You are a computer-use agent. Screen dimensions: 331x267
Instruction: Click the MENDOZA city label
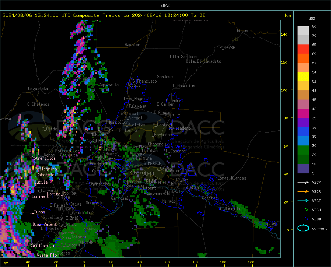98,134
